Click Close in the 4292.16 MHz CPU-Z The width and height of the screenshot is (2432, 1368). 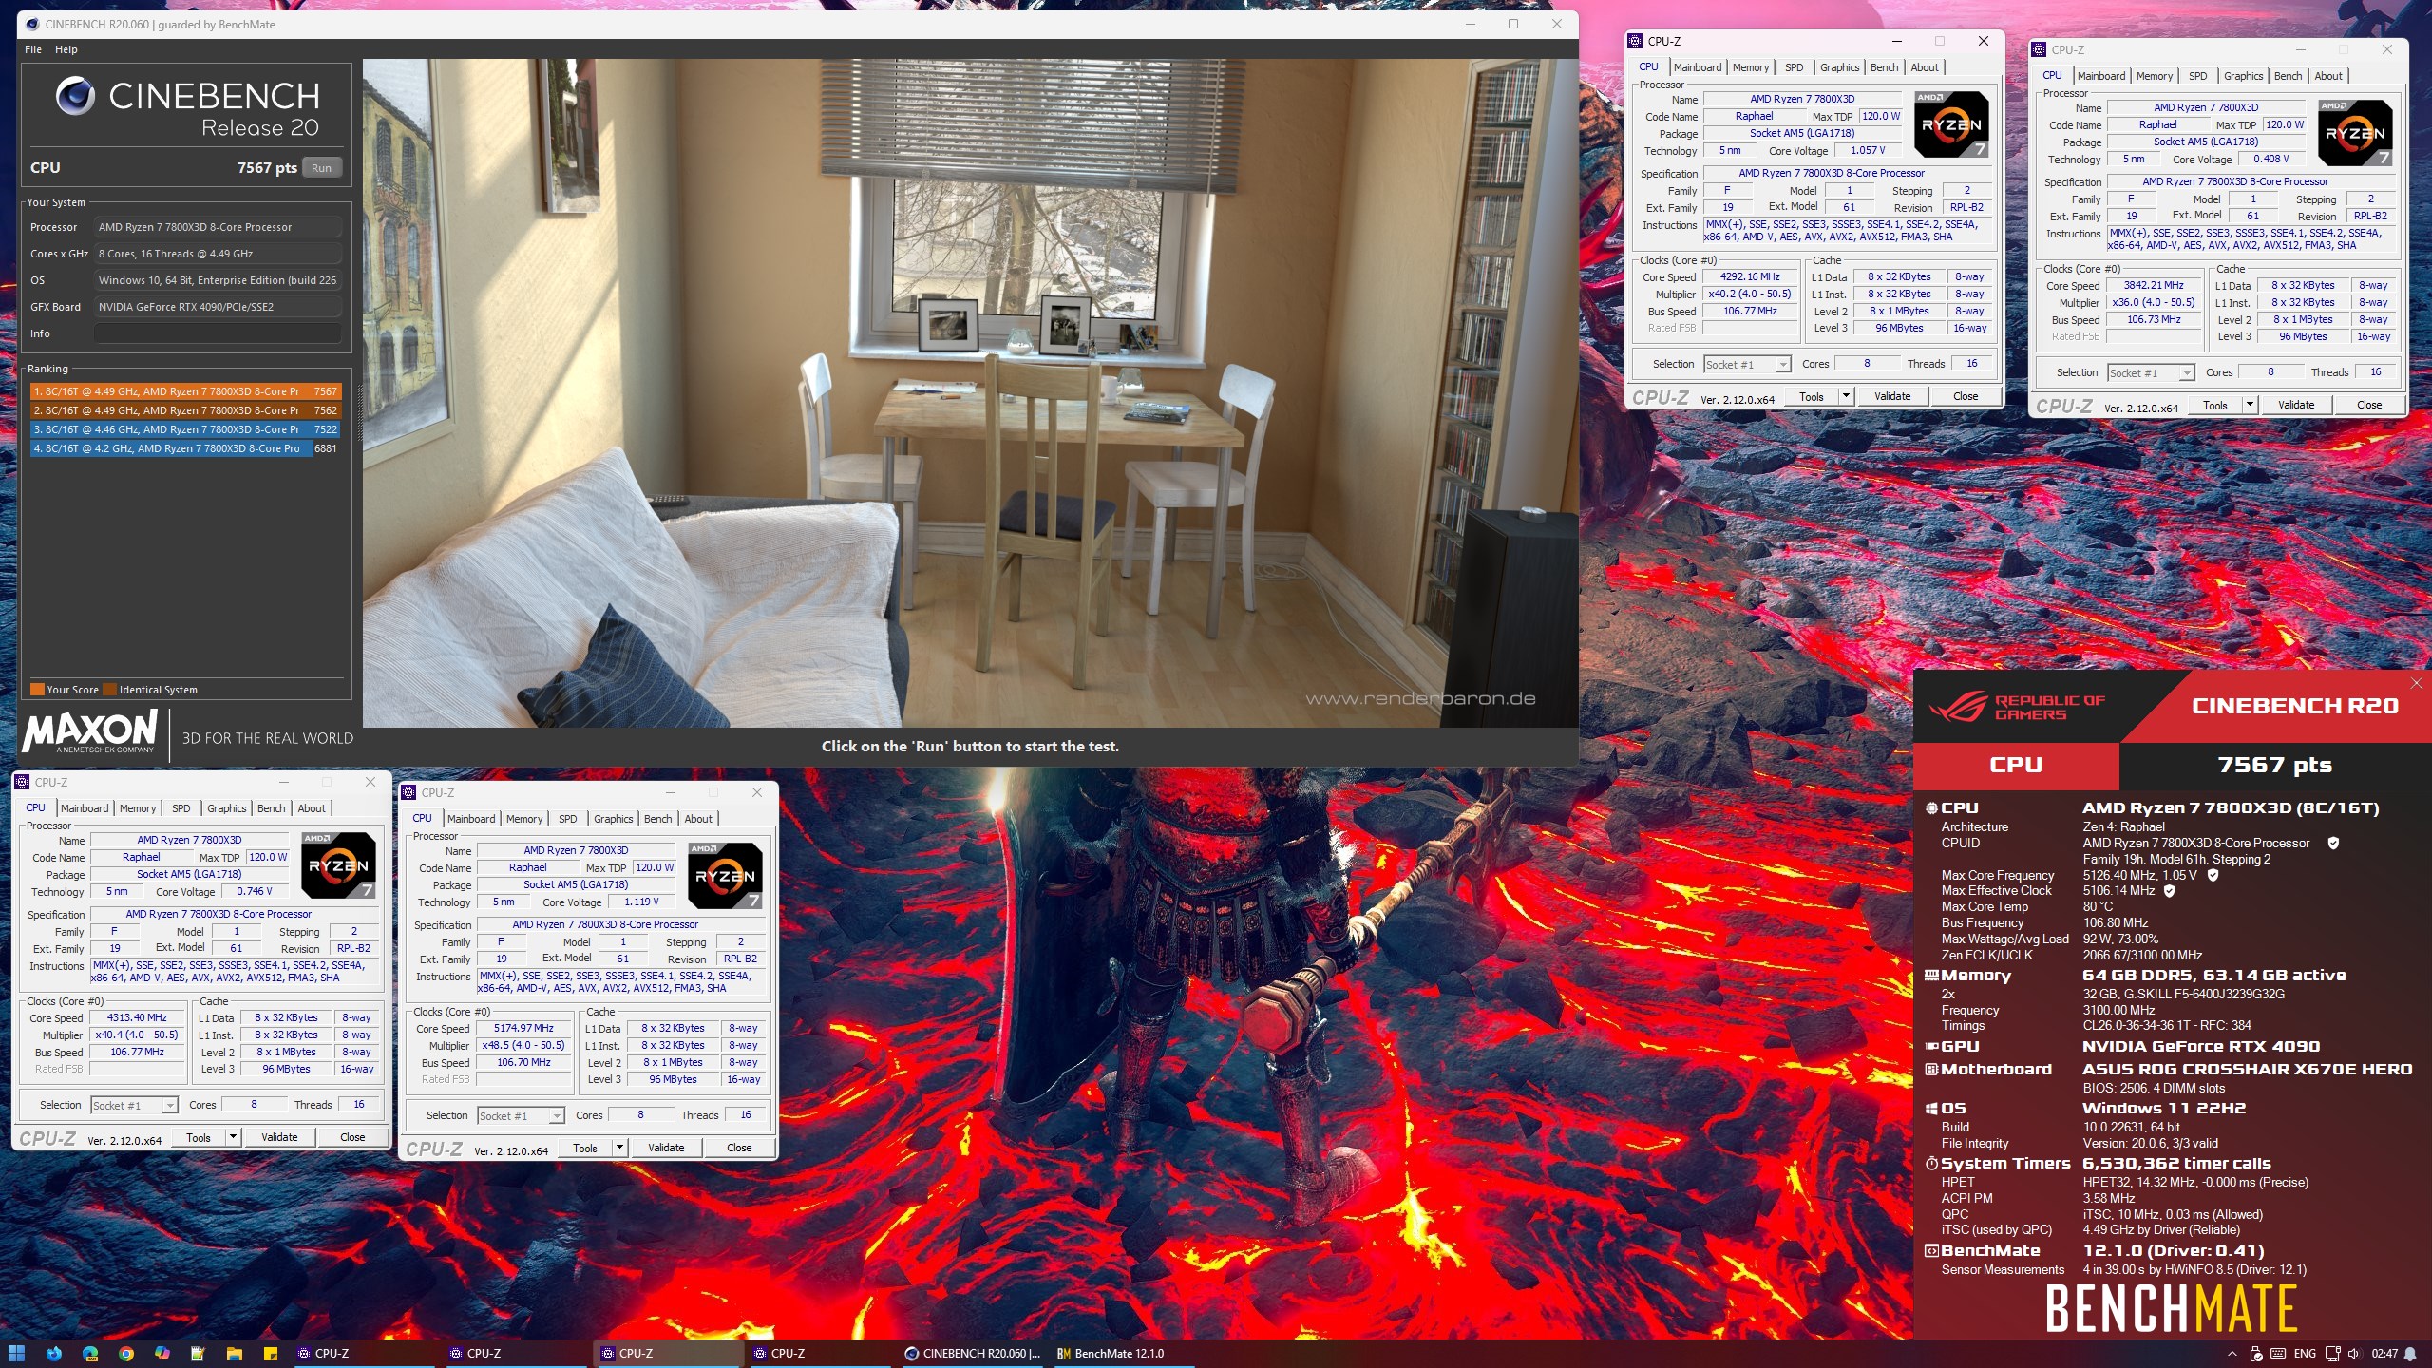click(x=1966, y=396)
